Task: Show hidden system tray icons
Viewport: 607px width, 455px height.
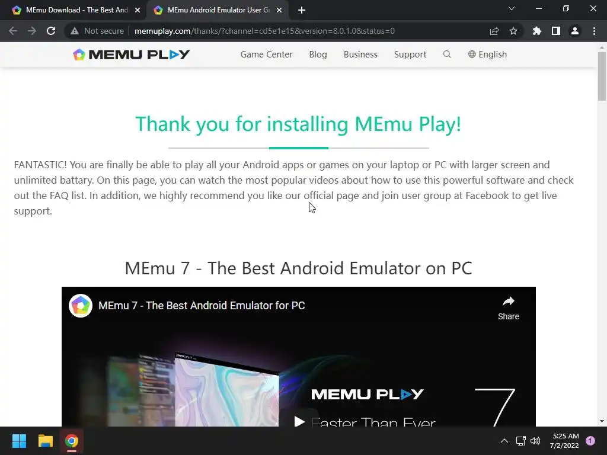Action: click(x=504, y=441)
